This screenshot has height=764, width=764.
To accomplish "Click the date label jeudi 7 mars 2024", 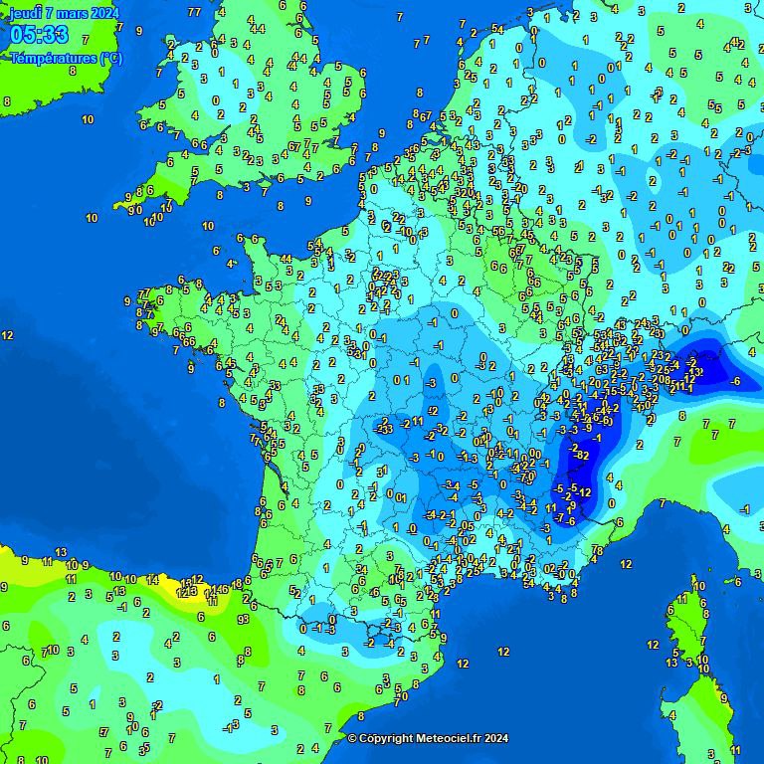I will pos(64,13).
